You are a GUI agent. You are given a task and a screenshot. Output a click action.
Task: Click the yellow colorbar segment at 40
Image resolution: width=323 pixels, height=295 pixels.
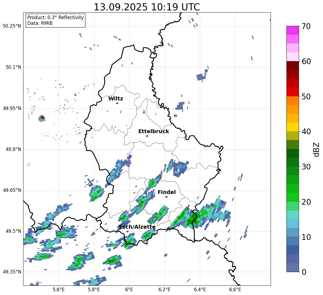(293, 127)
